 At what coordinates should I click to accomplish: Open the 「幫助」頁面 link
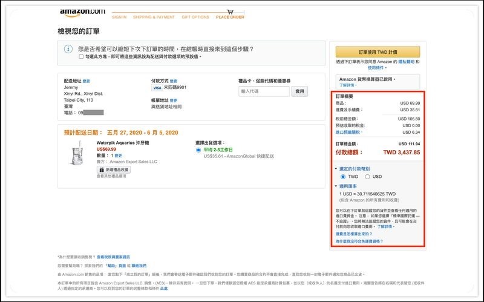tap(115, 266)
